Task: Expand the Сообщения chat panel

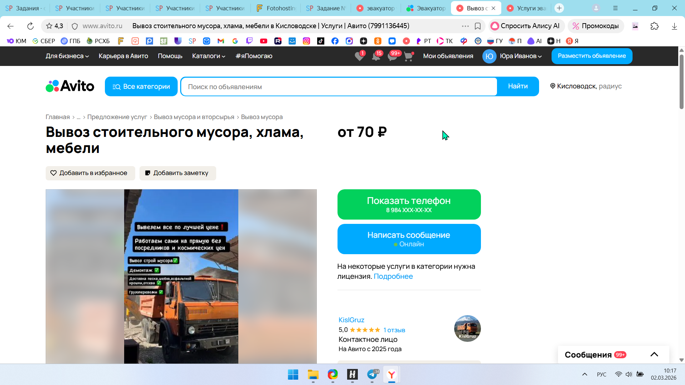Action: tap(654, 354)
